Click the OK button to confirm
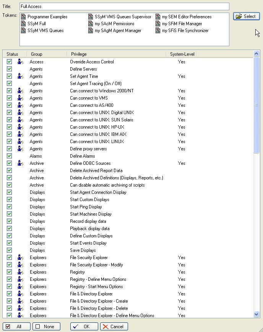The width and height of the screenshot is (263, 332). 84,327
